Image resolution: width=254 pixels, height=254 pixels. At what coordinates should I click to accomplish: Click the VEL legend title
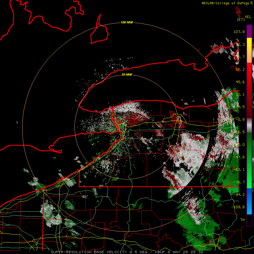point(248,17)
